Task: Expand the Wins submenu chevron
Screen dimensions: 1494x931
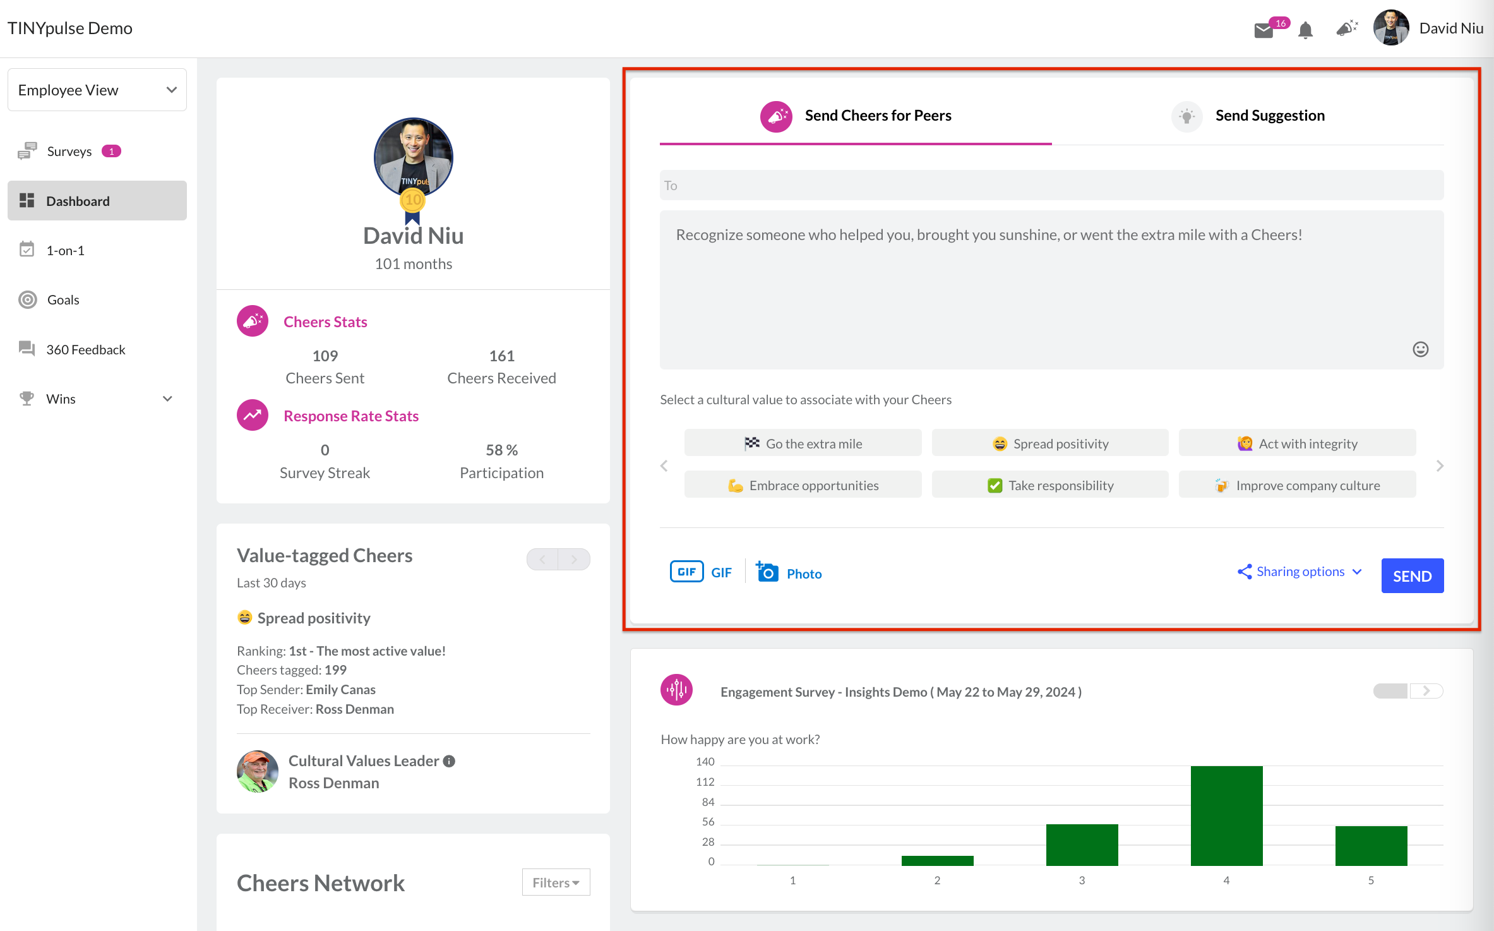Action: (167, 399)
